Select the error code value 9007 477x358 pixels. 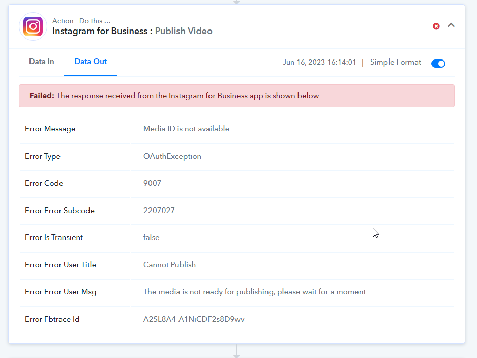(152, 183)
